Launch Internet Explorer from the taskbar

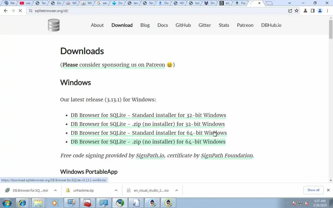click(22, 203)
